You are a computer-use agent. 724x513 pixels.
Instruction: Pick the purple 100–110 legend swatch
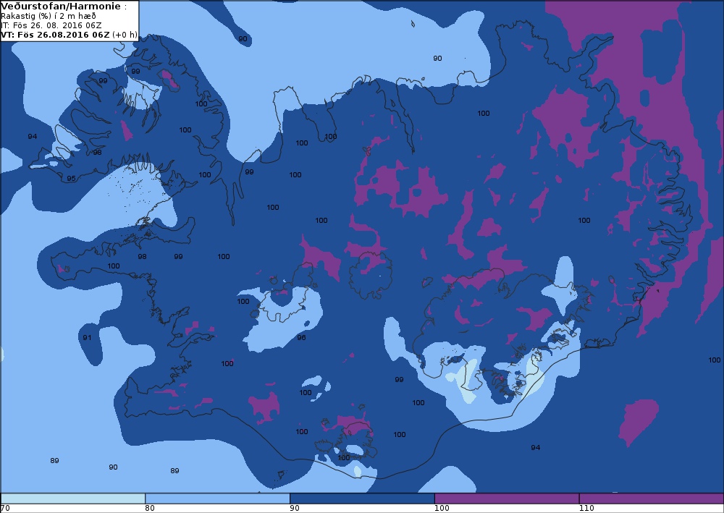click(x=507, y=499)
